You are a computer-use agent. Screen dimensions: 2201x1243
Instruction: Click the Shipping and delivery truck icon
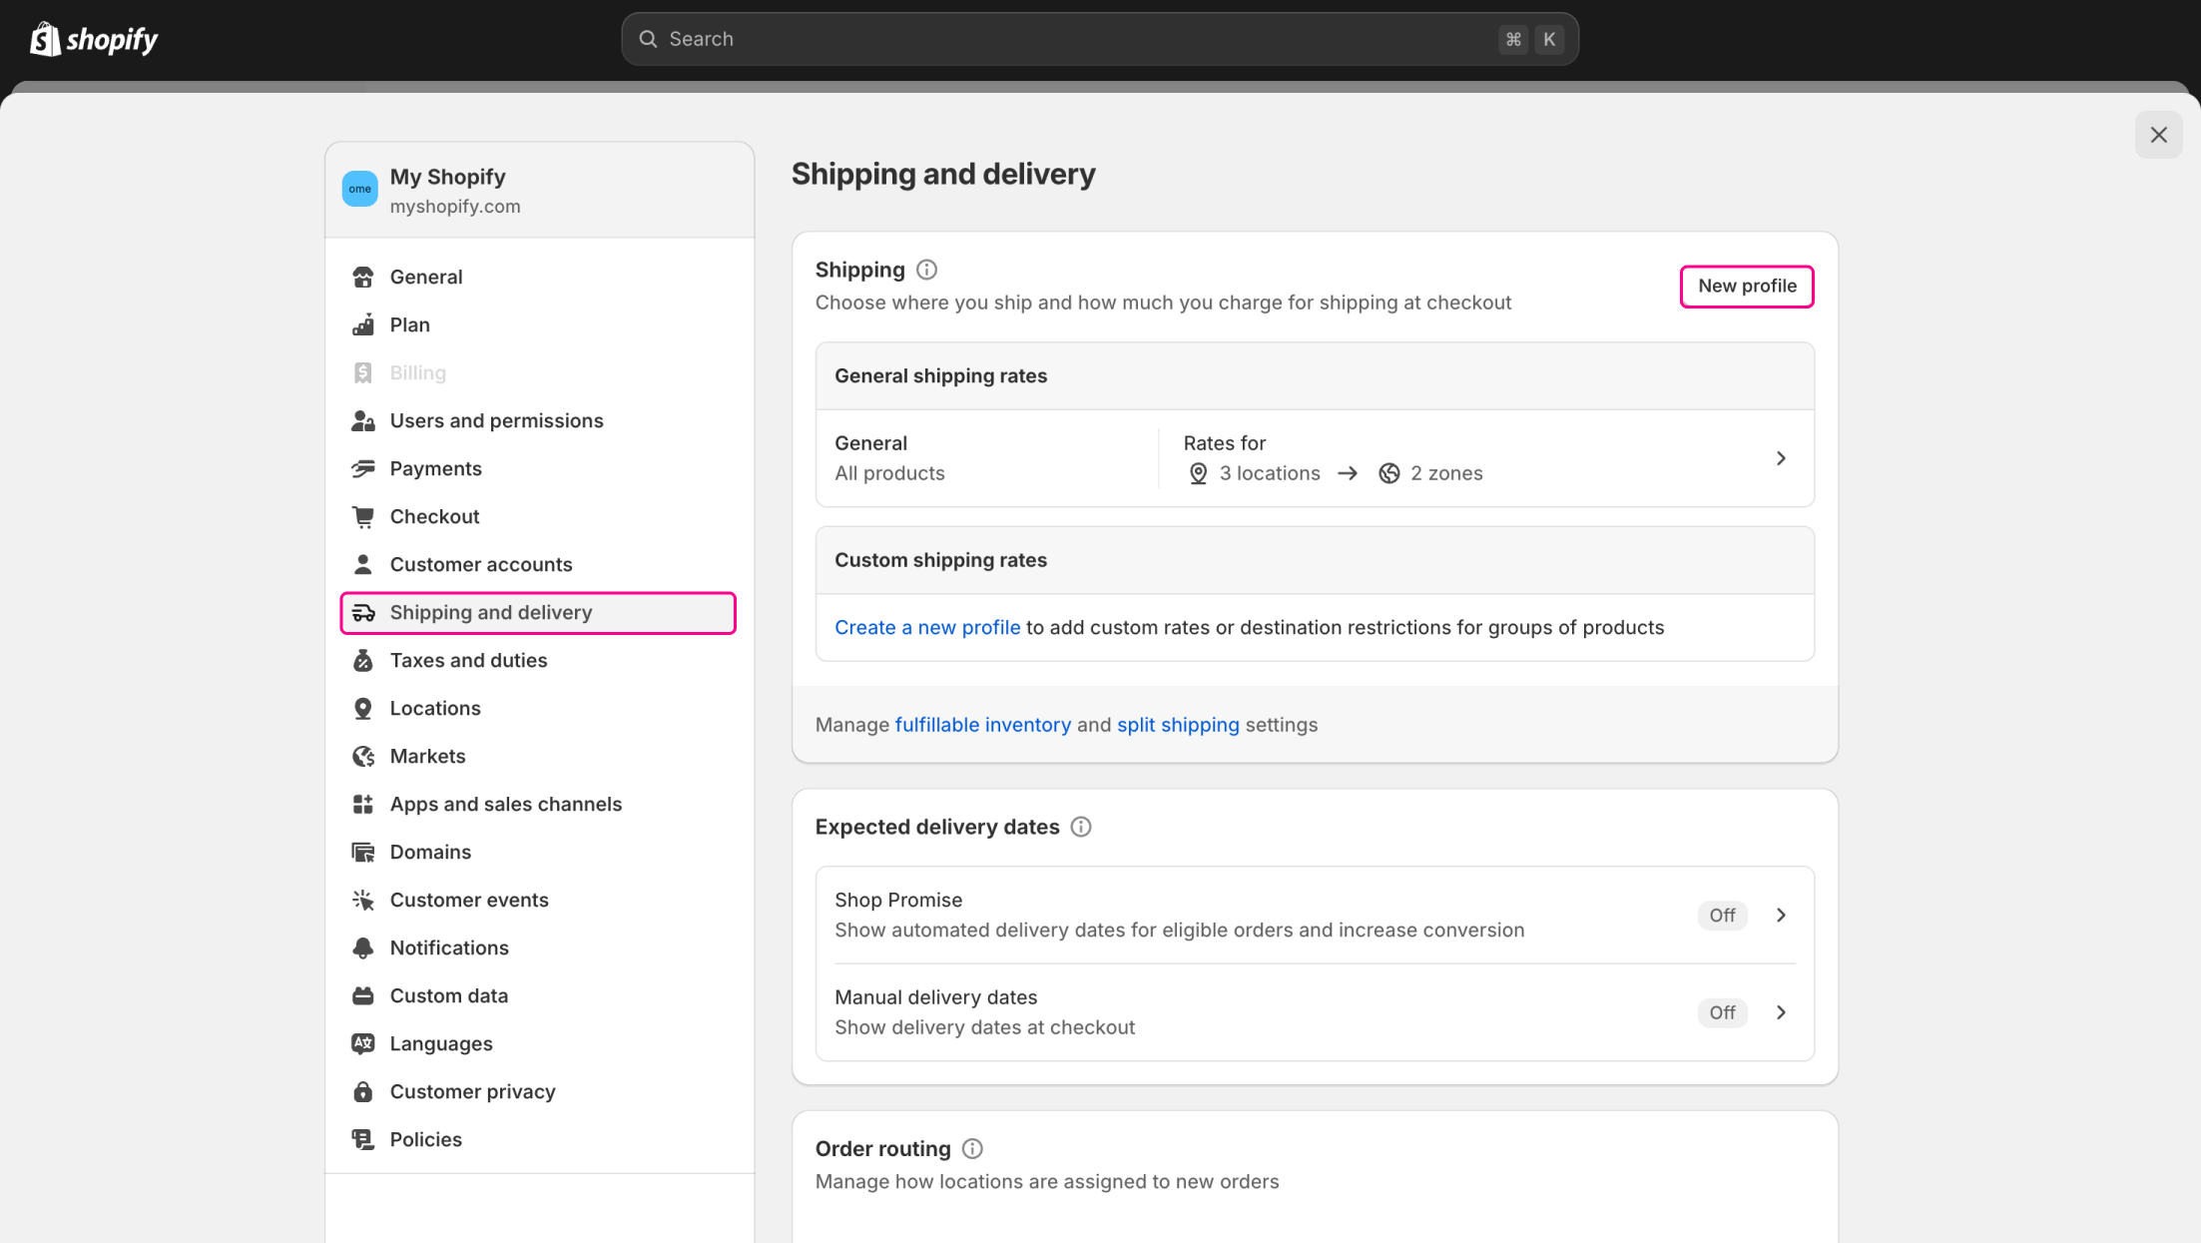(x=363, y=612)
